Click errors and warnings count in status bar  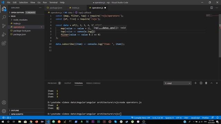(7, 118)
